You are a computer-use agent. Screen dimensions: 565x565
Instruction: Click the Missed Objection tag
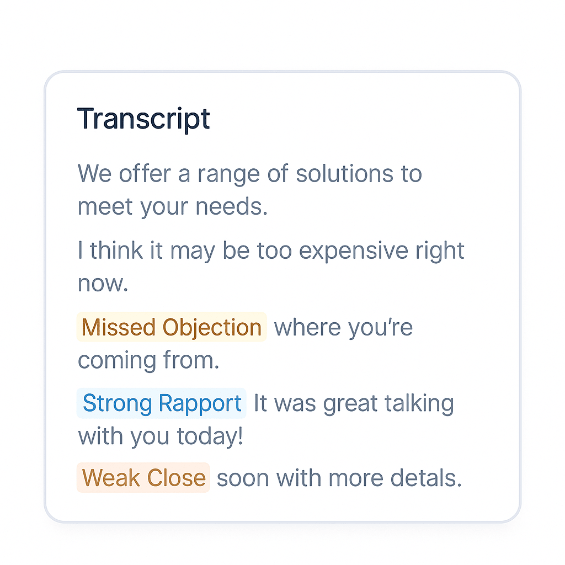point(172,327)
